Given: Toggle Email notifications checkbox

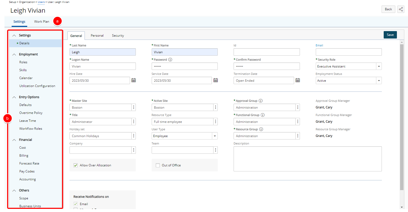Looking at the screenshot, I should tap(76, 204).
